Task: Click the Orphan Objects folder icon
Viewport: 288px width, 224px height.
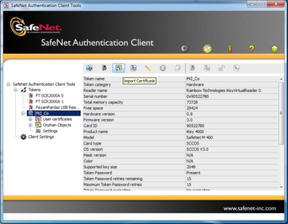Action: (x=38, y=125)
